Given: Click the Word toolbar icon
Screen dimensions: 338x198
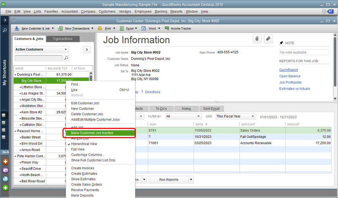Looking at the screenshot, I should point(144,28).
